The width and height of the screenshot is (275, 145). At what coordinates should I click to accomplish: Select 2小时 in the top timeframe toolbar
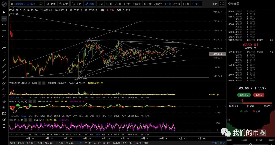point(177,4)
